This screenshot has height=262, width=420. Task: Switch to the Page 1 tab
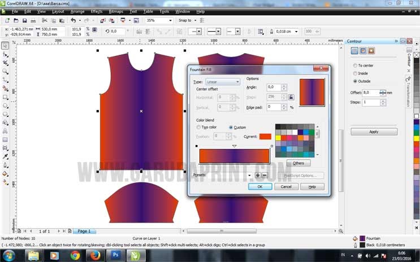pyautogui.click(x=84, y=231)
